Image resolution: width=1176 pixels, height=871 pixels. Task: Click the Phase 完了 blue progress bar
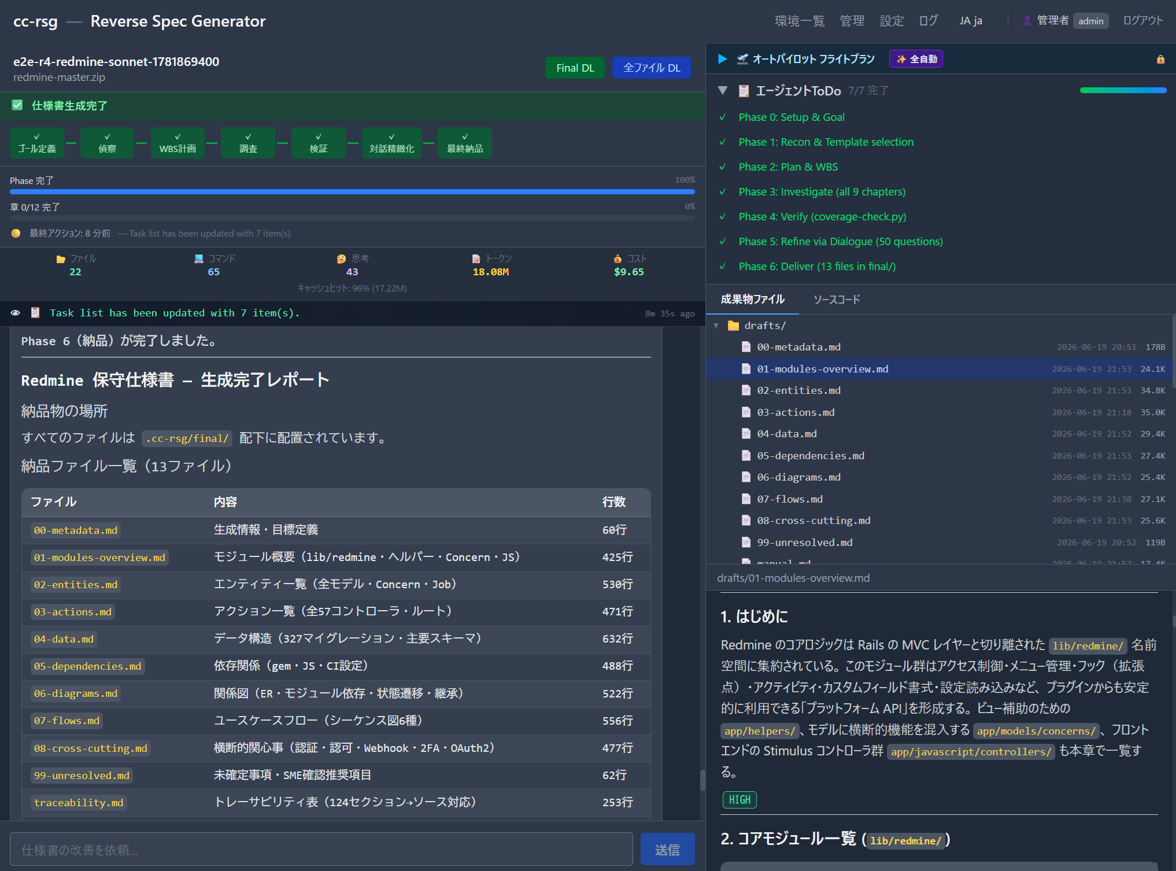coord(352,191)
